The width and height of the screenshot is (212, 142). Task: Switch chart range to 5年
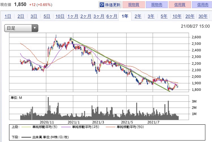coord(164,16)
